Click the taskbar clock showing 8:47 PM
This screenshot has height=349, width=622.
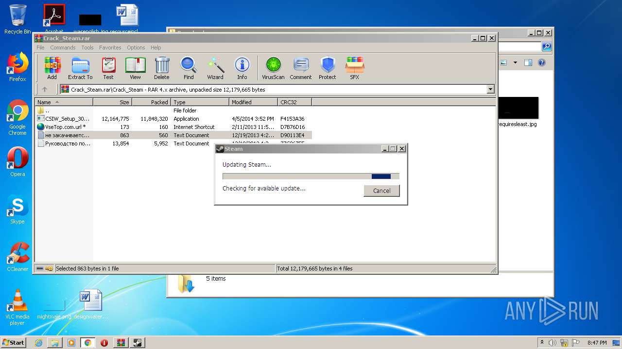point(597,343)
